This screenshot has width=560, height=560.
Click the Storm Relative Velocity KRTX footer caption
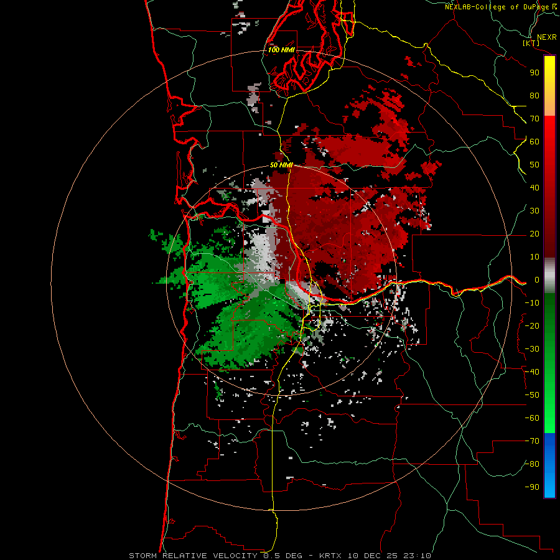[280, 556]
